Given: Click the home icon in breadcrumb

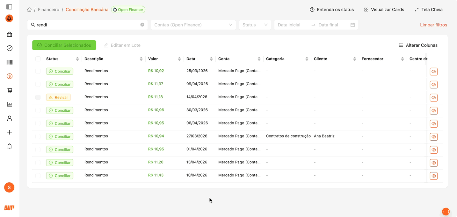Looking at the screenshot, I should [29, 10].
